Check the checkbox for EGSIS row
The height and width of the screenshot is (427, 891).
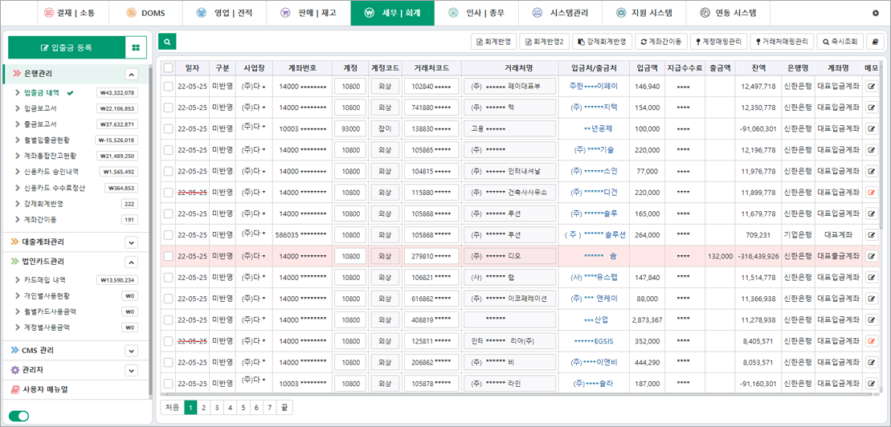(168, 341)
